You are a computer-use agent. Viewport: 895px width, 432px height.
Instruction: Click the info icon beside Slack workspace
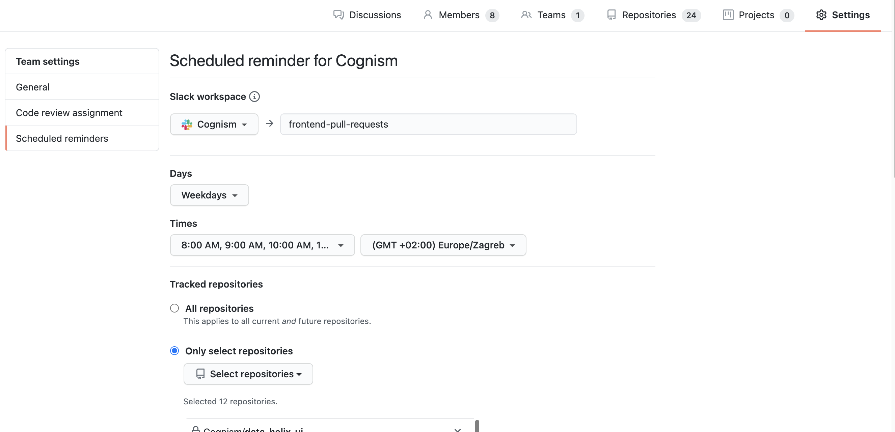coord(255,97)
